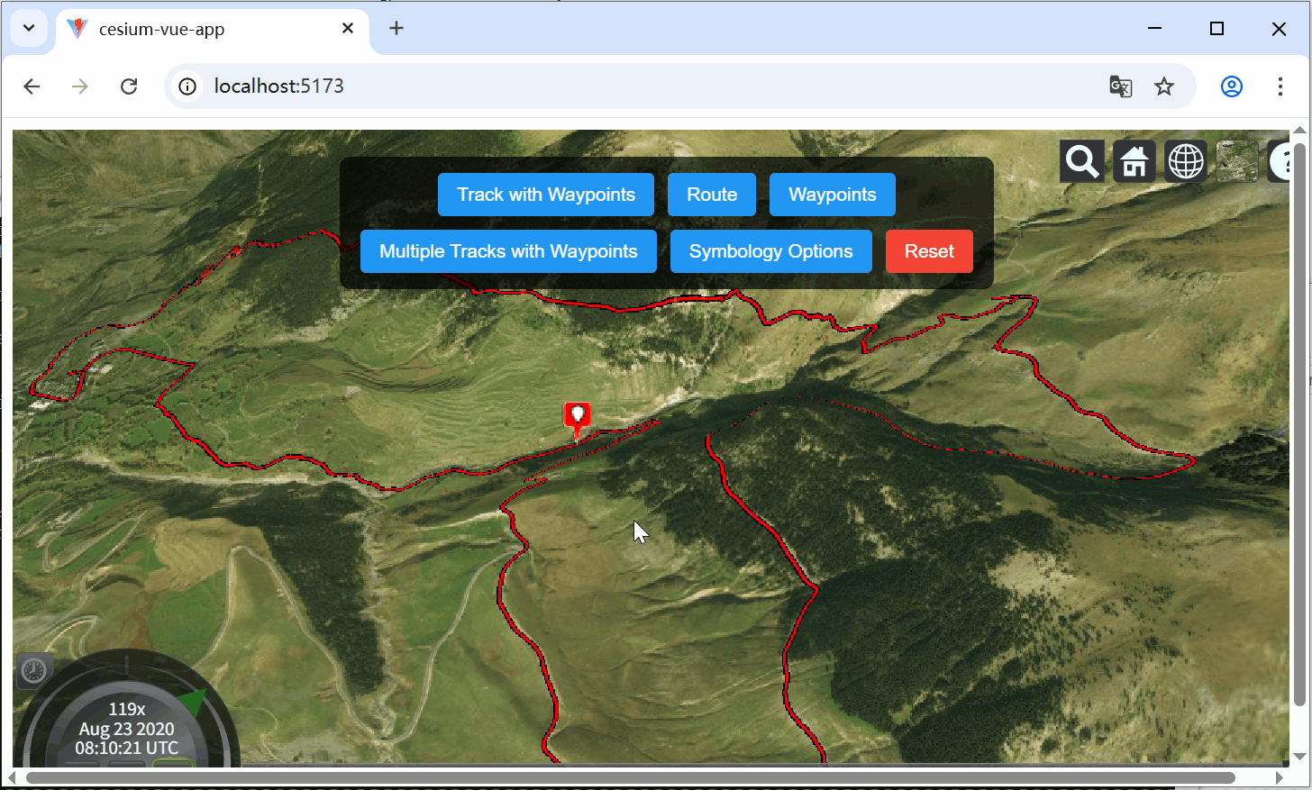Screen dimensions: 1312x790
Task: Click the 08:10:21 UTC time readout
Action: pyautogui.click(x=127, y=748)
